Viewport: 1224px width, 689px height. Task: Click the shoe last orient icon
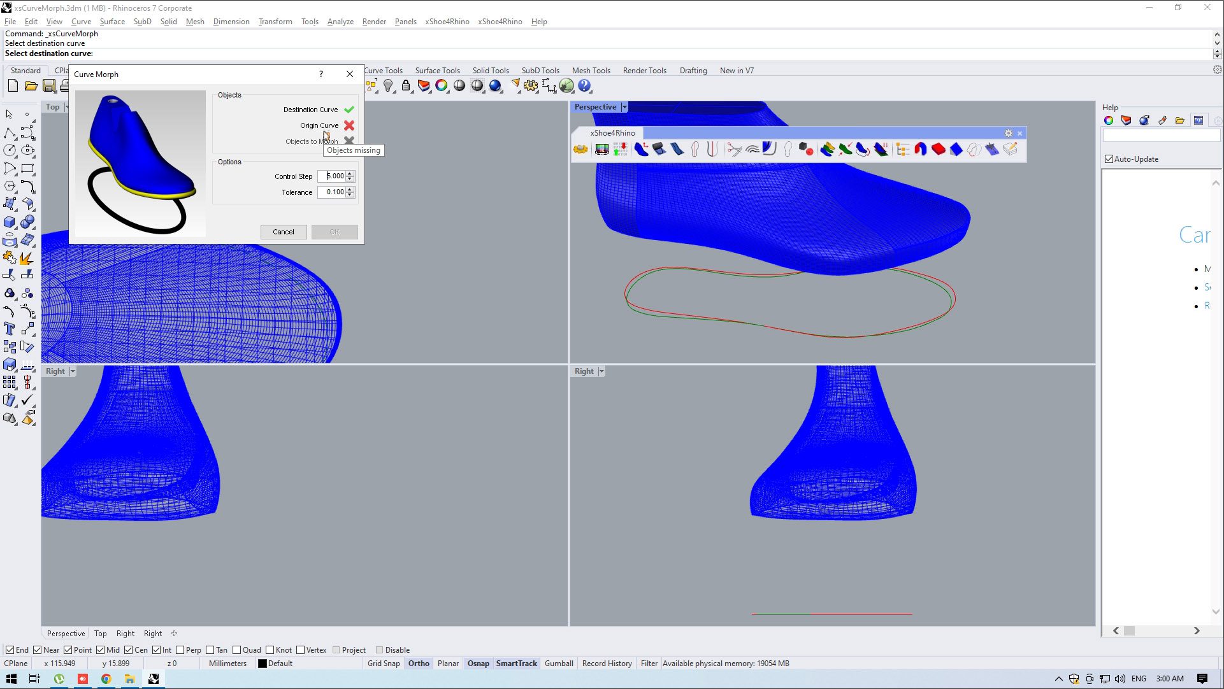[642, 150]
